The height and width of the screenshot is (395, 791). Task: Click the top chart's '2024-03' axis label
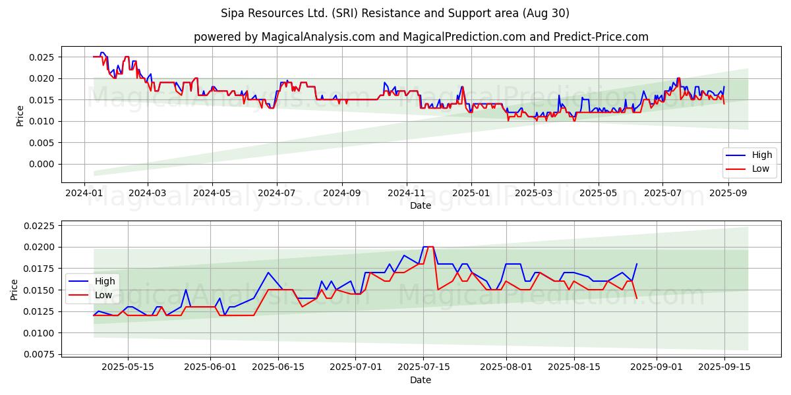coord(147,193)
